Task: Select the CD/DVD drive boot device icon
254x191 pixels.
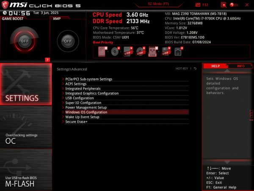Action: [x=114, y=52]
